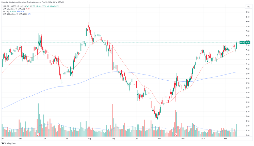Open the AUD currency selector
The height and width of the screenshot is (146, 254).
pos(248,7)
